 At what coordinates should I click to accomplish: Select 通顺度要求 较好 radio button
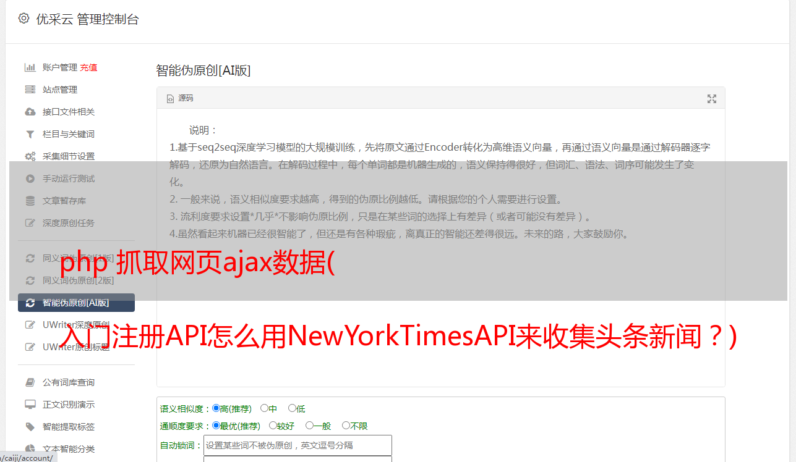click(x=273, y=426)
